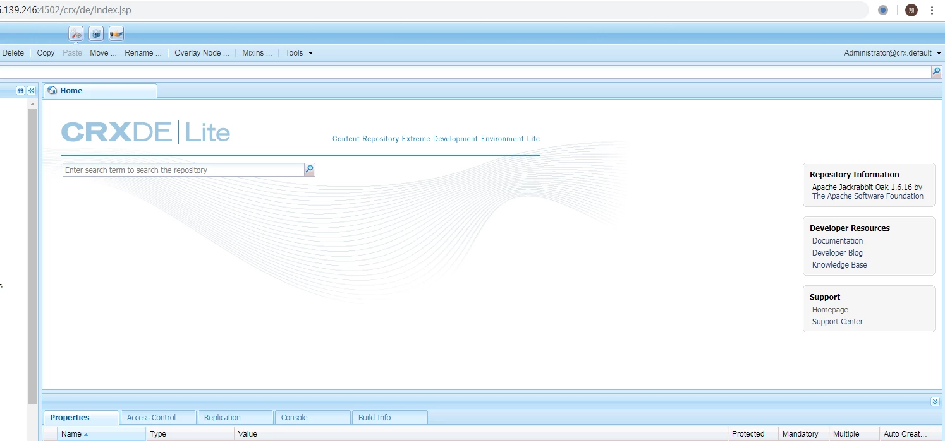Open the Administrator@crx.default user dropdown

tap(892, 53)
